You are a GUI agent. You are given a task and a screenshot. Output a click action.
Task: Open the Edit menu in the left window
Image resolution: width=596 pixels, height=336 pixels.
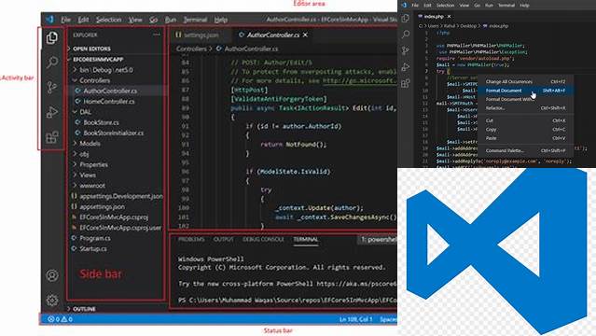click(x=83, y=20)
